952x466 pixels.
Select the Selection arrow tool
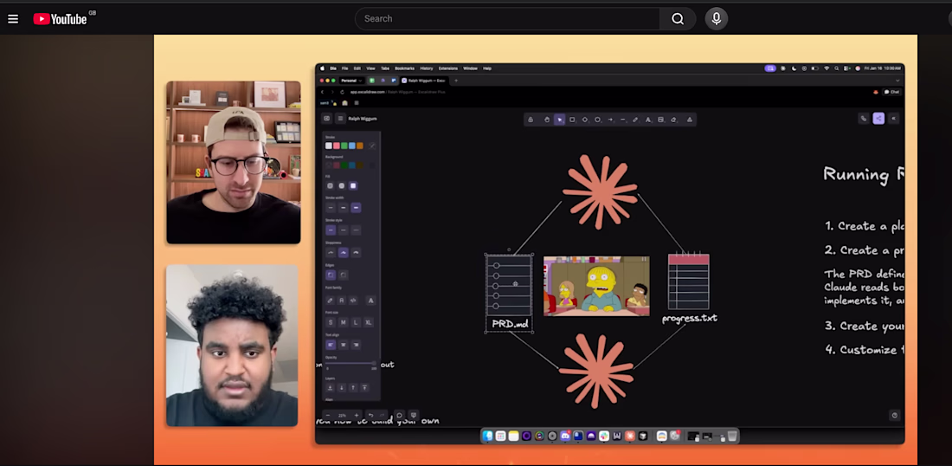[559, 120]
